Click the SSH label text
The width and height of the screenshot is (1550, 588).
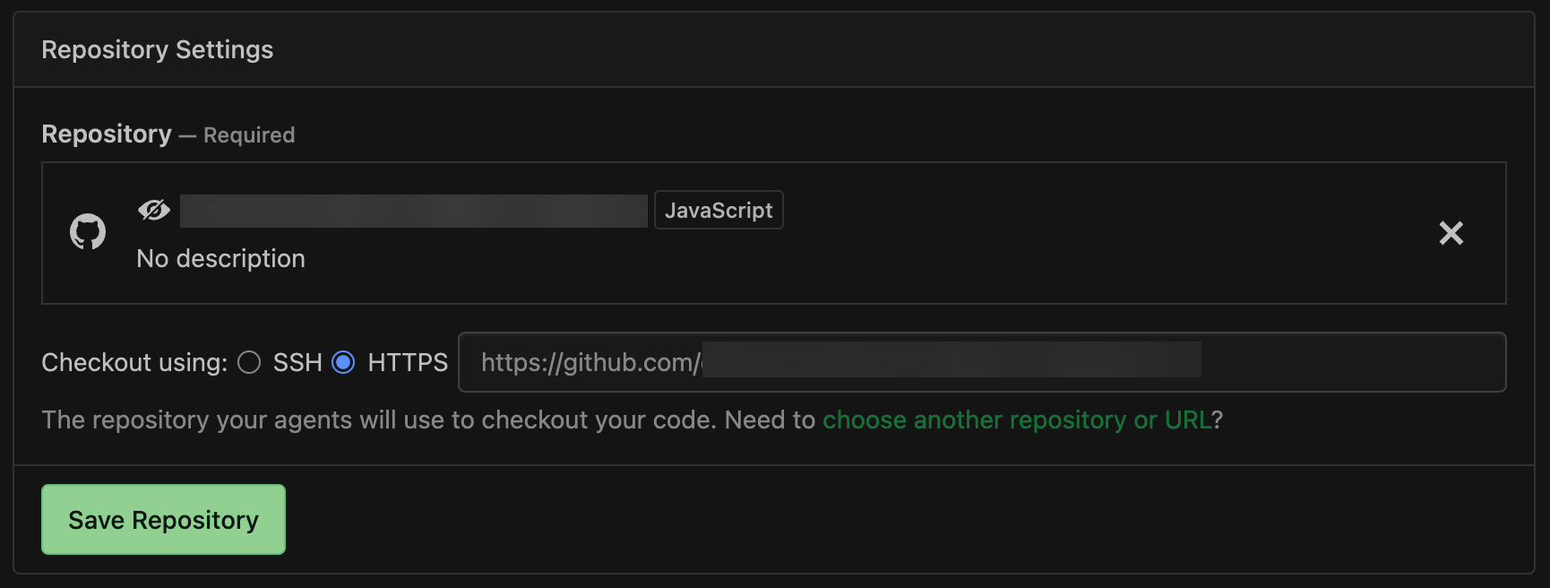click(297, 362)
